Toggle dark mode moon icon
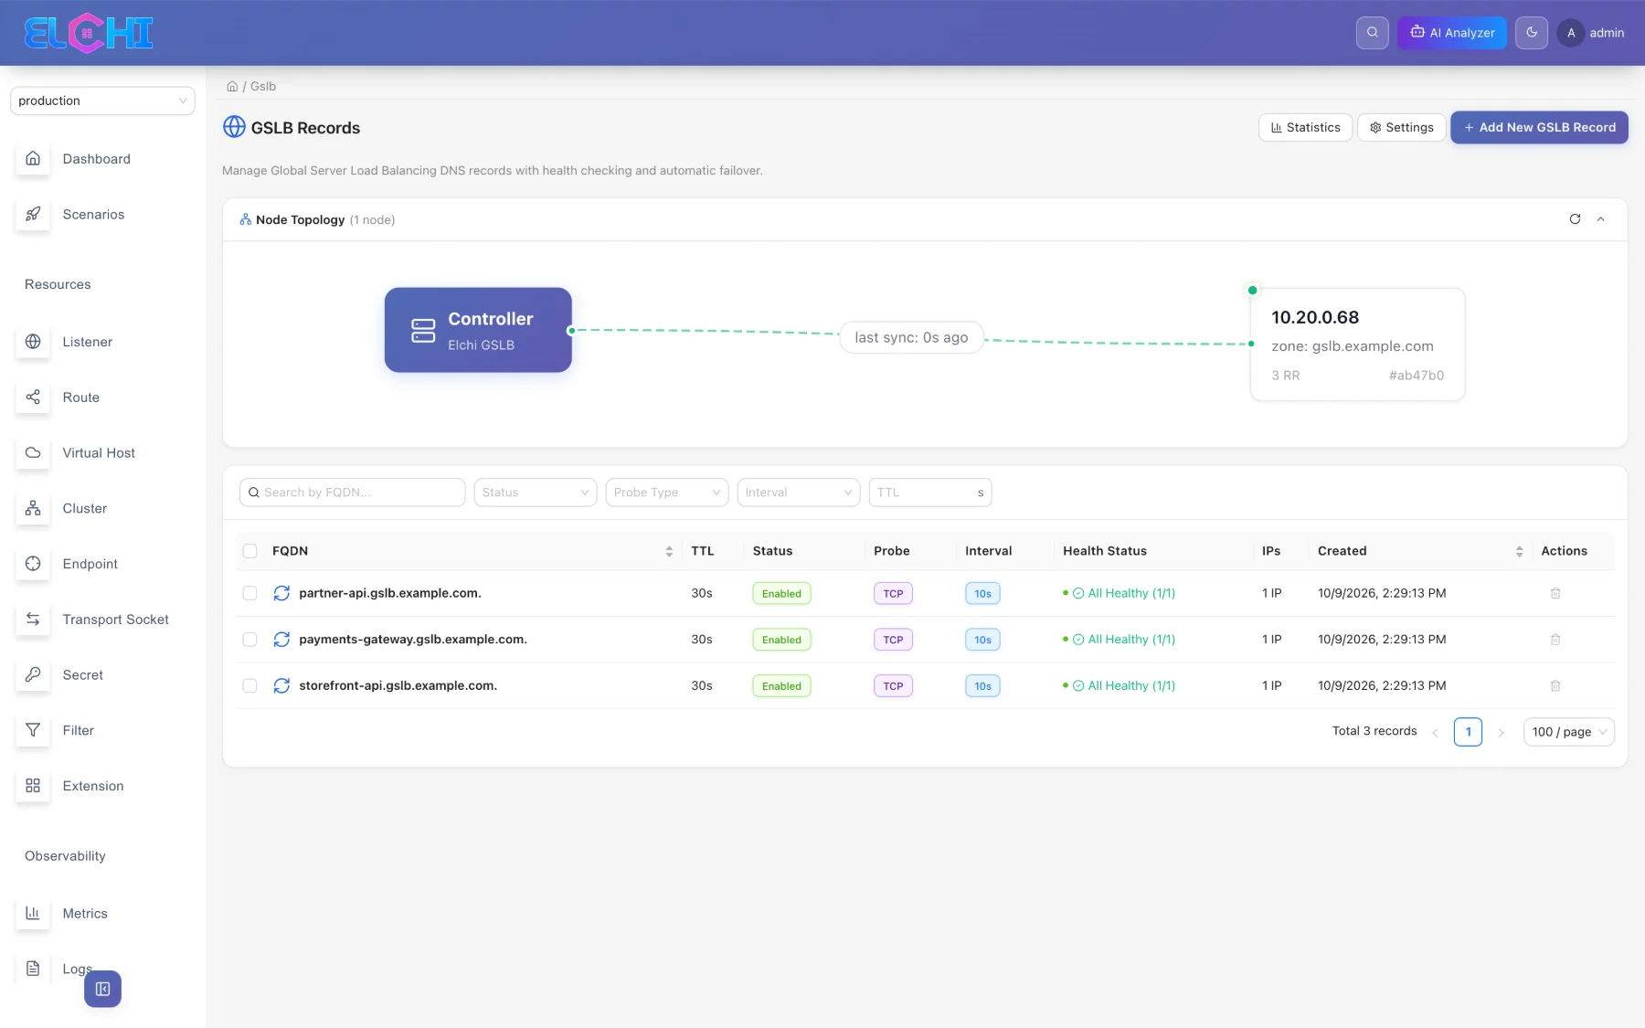The height and width of the screenshot is (1028, 1645). [1532, 33]
